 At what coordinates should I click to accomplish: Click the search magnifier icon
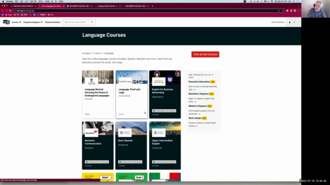coord(92,22)
